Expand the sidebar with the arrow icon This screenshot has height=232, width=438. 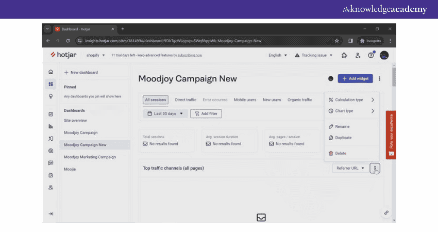[x=50, y=213]
